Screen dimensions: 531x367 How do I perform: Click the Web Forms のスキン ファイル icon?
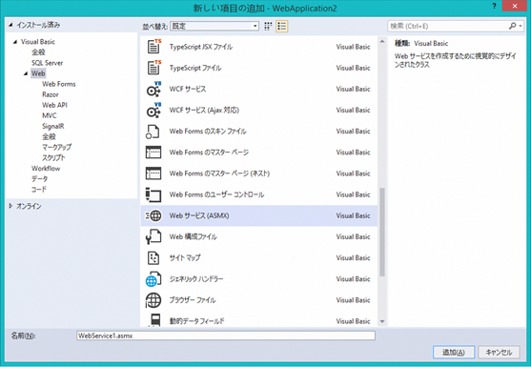click(153, 131)
